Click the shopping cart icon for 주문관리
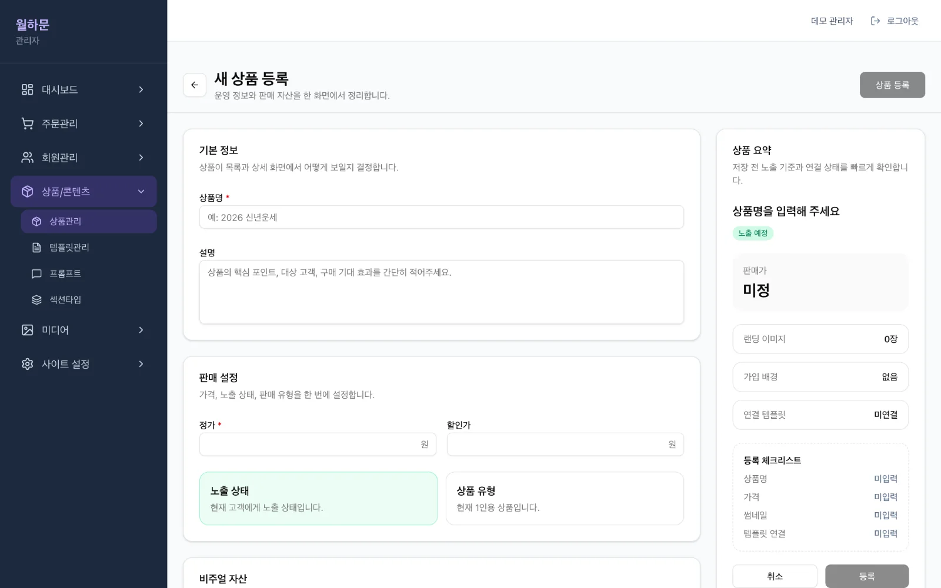Image resolution: width=941 pixels, height=588 pixels. (x=27, y=123)
